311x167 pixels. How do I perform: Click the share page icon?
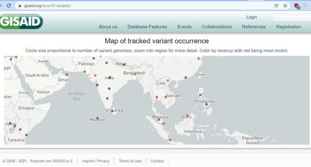coord(276,6)
